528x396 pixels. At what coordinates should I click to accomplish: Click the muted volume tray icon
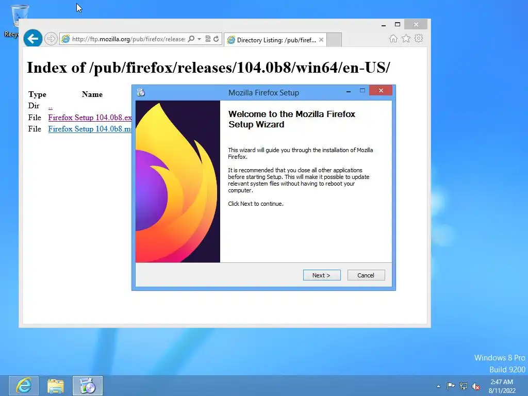[476, 386]
